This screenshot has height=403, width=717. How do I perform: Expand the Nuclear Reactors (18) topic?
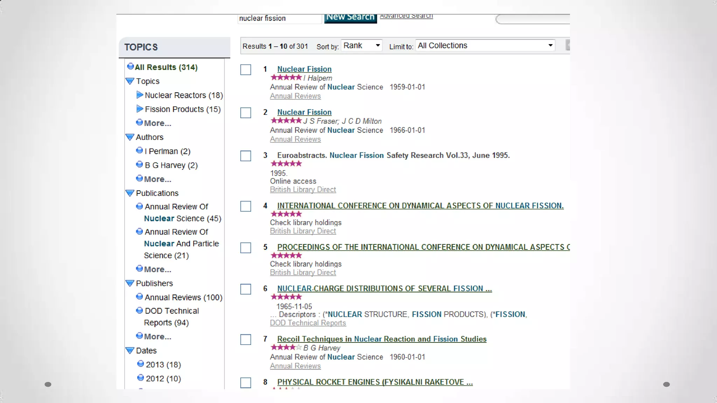coord(140,95)
